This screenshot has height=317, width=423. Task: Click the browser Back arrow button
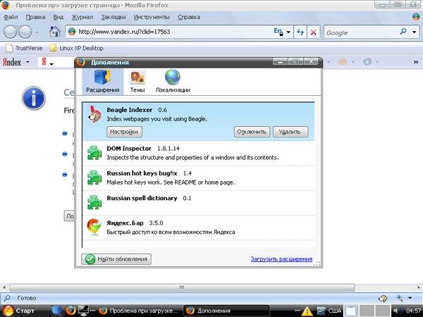pyautogui.click(x=11, y=32)
